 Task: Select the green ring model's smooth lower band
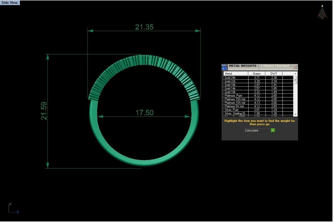pyautogui.click(x=144, y=162)
